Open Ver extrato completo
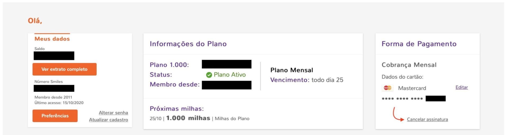 [65, 69]
